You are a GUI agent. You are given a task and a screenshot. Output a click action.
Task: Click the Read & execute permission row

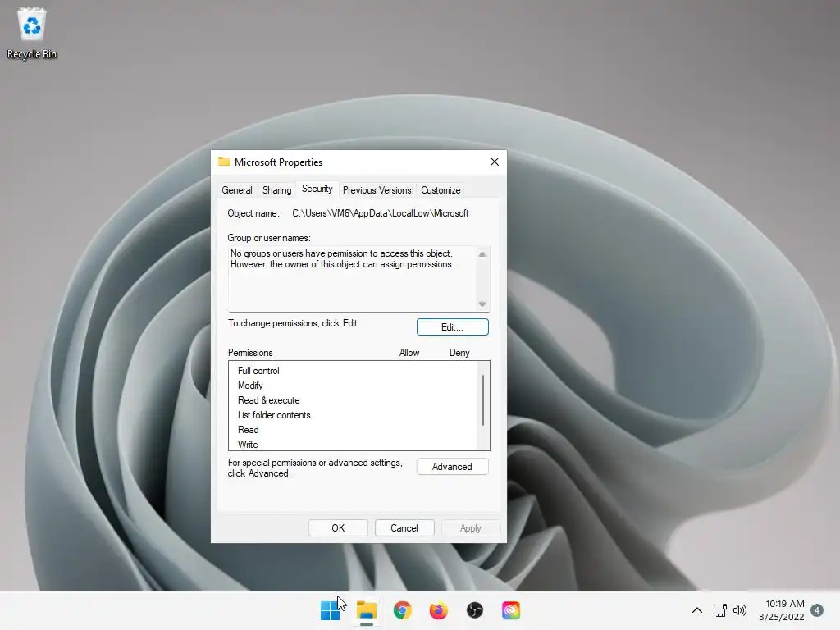353,400
